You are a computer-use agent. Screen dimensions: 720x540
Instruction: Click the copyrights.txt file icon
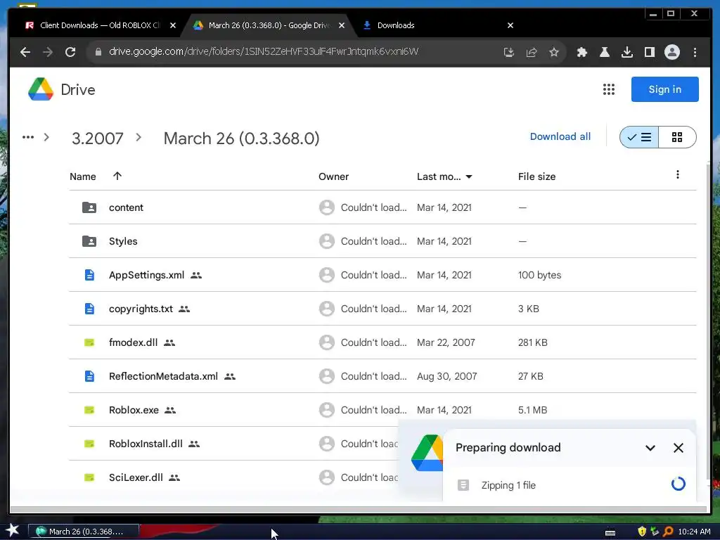89,309
